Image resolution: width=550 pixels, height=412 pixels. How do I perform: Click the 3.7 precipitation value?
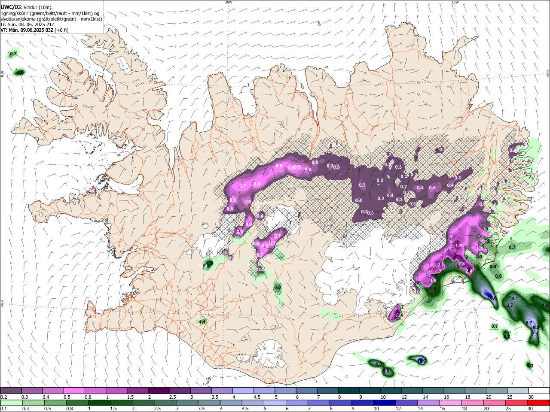[x=510, y=305]
